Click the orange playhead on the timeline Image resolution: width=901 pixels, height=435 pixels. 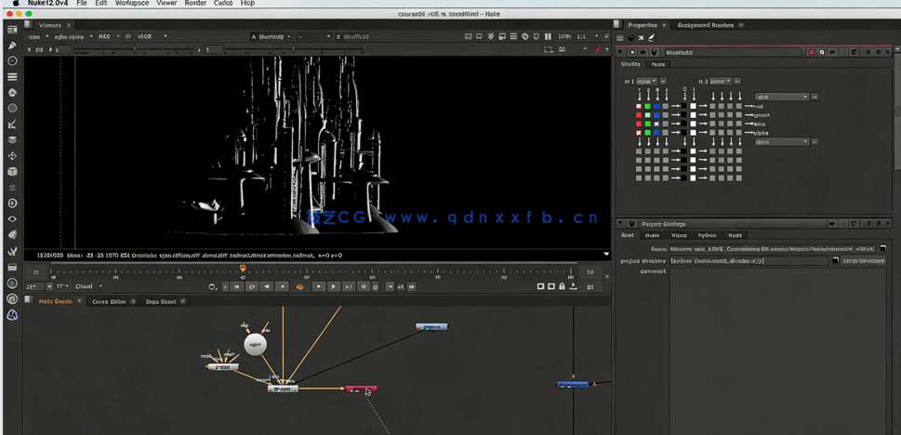243,269
